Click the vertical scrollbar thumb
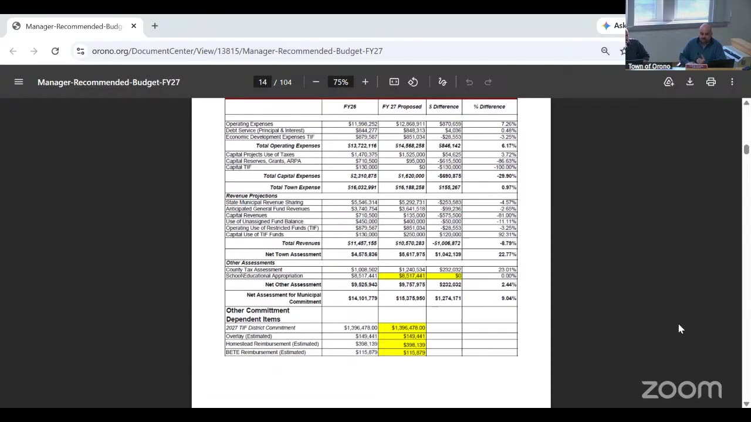 click(746, 149)
